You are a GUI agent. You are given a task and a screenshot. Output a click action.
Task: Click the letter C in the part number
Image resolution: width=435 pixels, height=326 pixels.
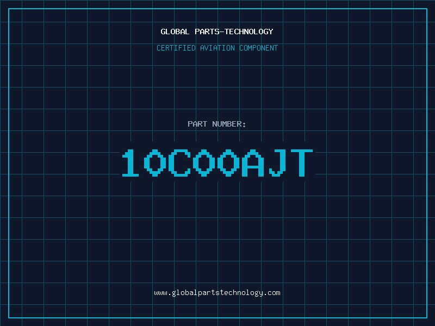click(x=179, y=163)
